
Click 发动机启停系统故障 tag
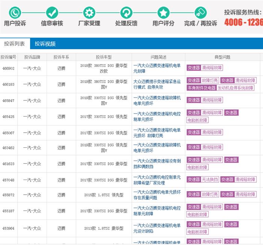[235, 88]
